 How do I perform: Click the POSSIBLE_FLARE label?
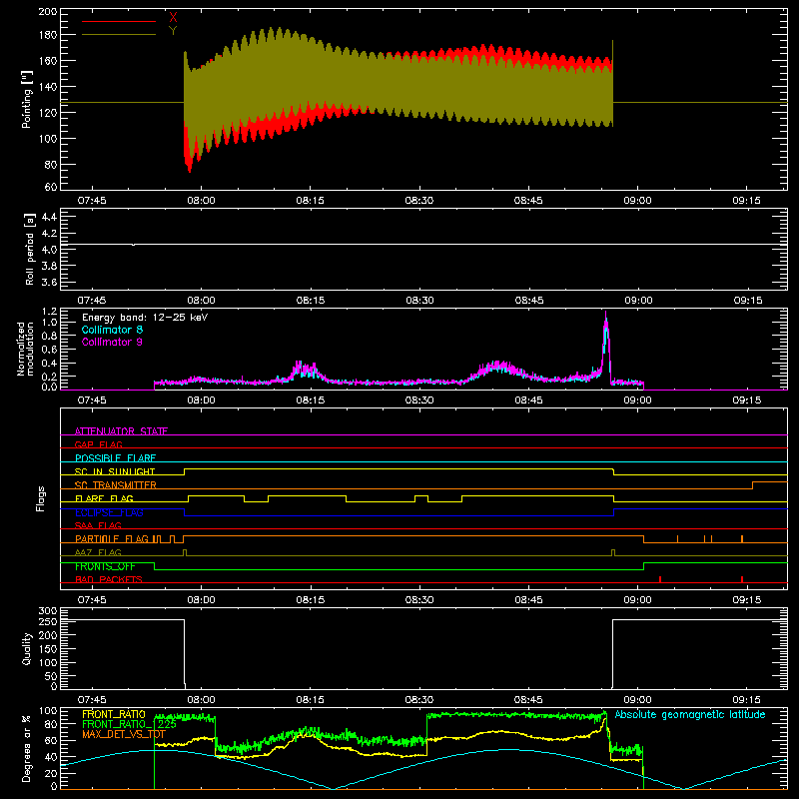tap(115, 458)
